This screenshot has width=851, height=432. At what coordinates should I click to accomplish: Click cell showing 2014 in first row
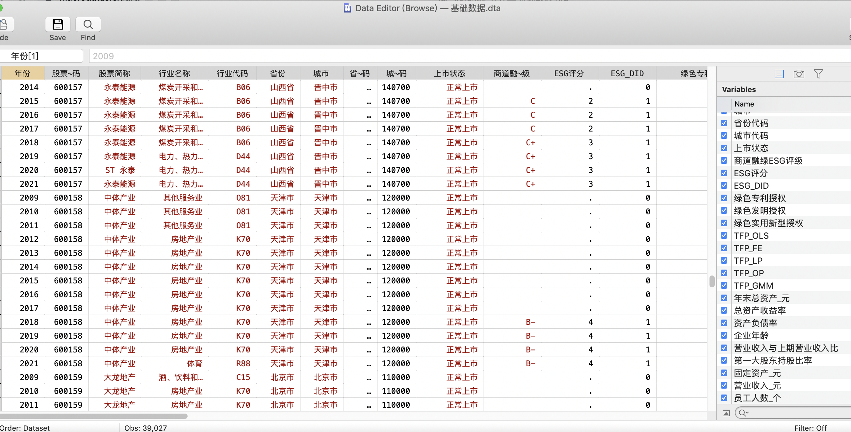tap(29, 87)
